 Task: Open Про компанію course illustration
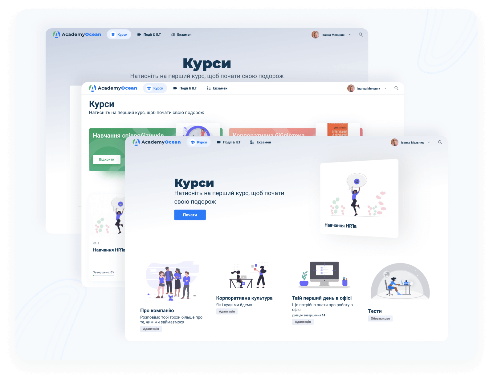(x=173, y=281)
